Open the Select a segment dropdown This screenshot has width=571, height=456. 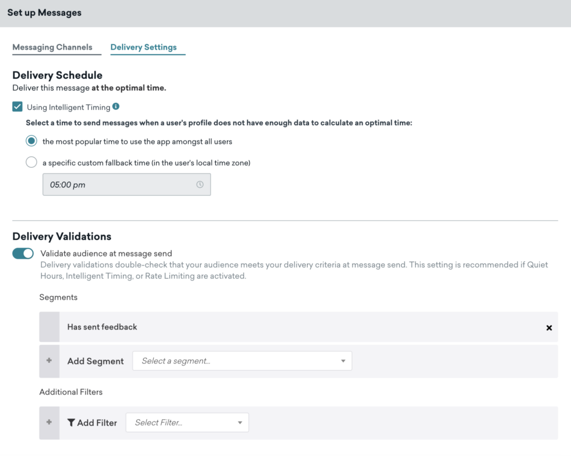click(242, 361)
